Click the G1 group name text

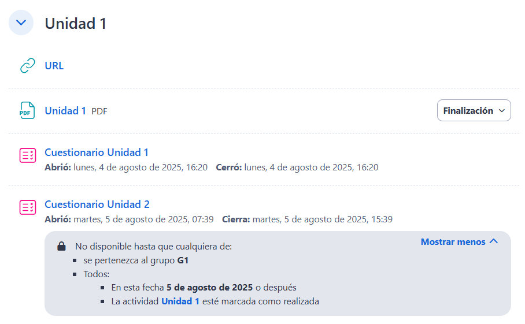(x=183, y=260)
